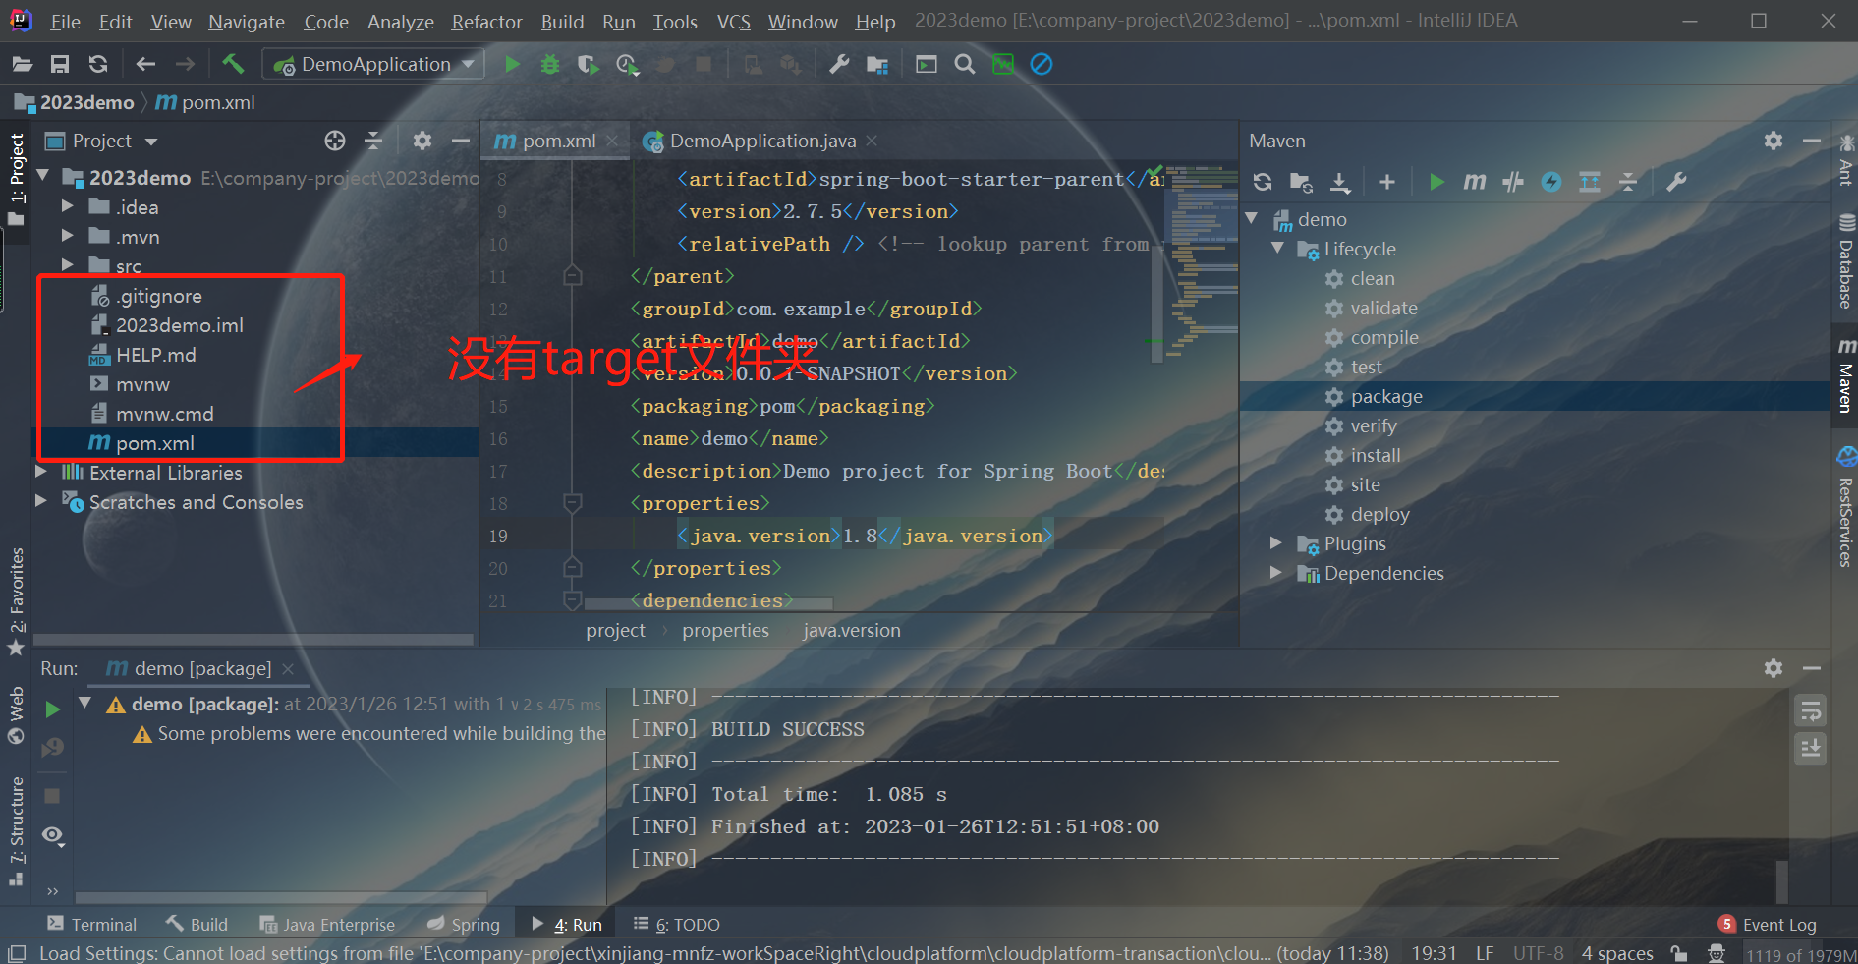The image size is (1858, 964).
Task: Open Maven settings wrench icon
Action: (1676, 182)
